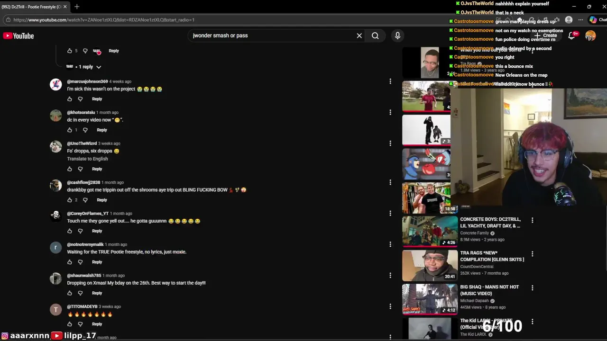607x341 pixels.
Task: Dislike @cashflowjj2838's comment
Action: (85, 200)
